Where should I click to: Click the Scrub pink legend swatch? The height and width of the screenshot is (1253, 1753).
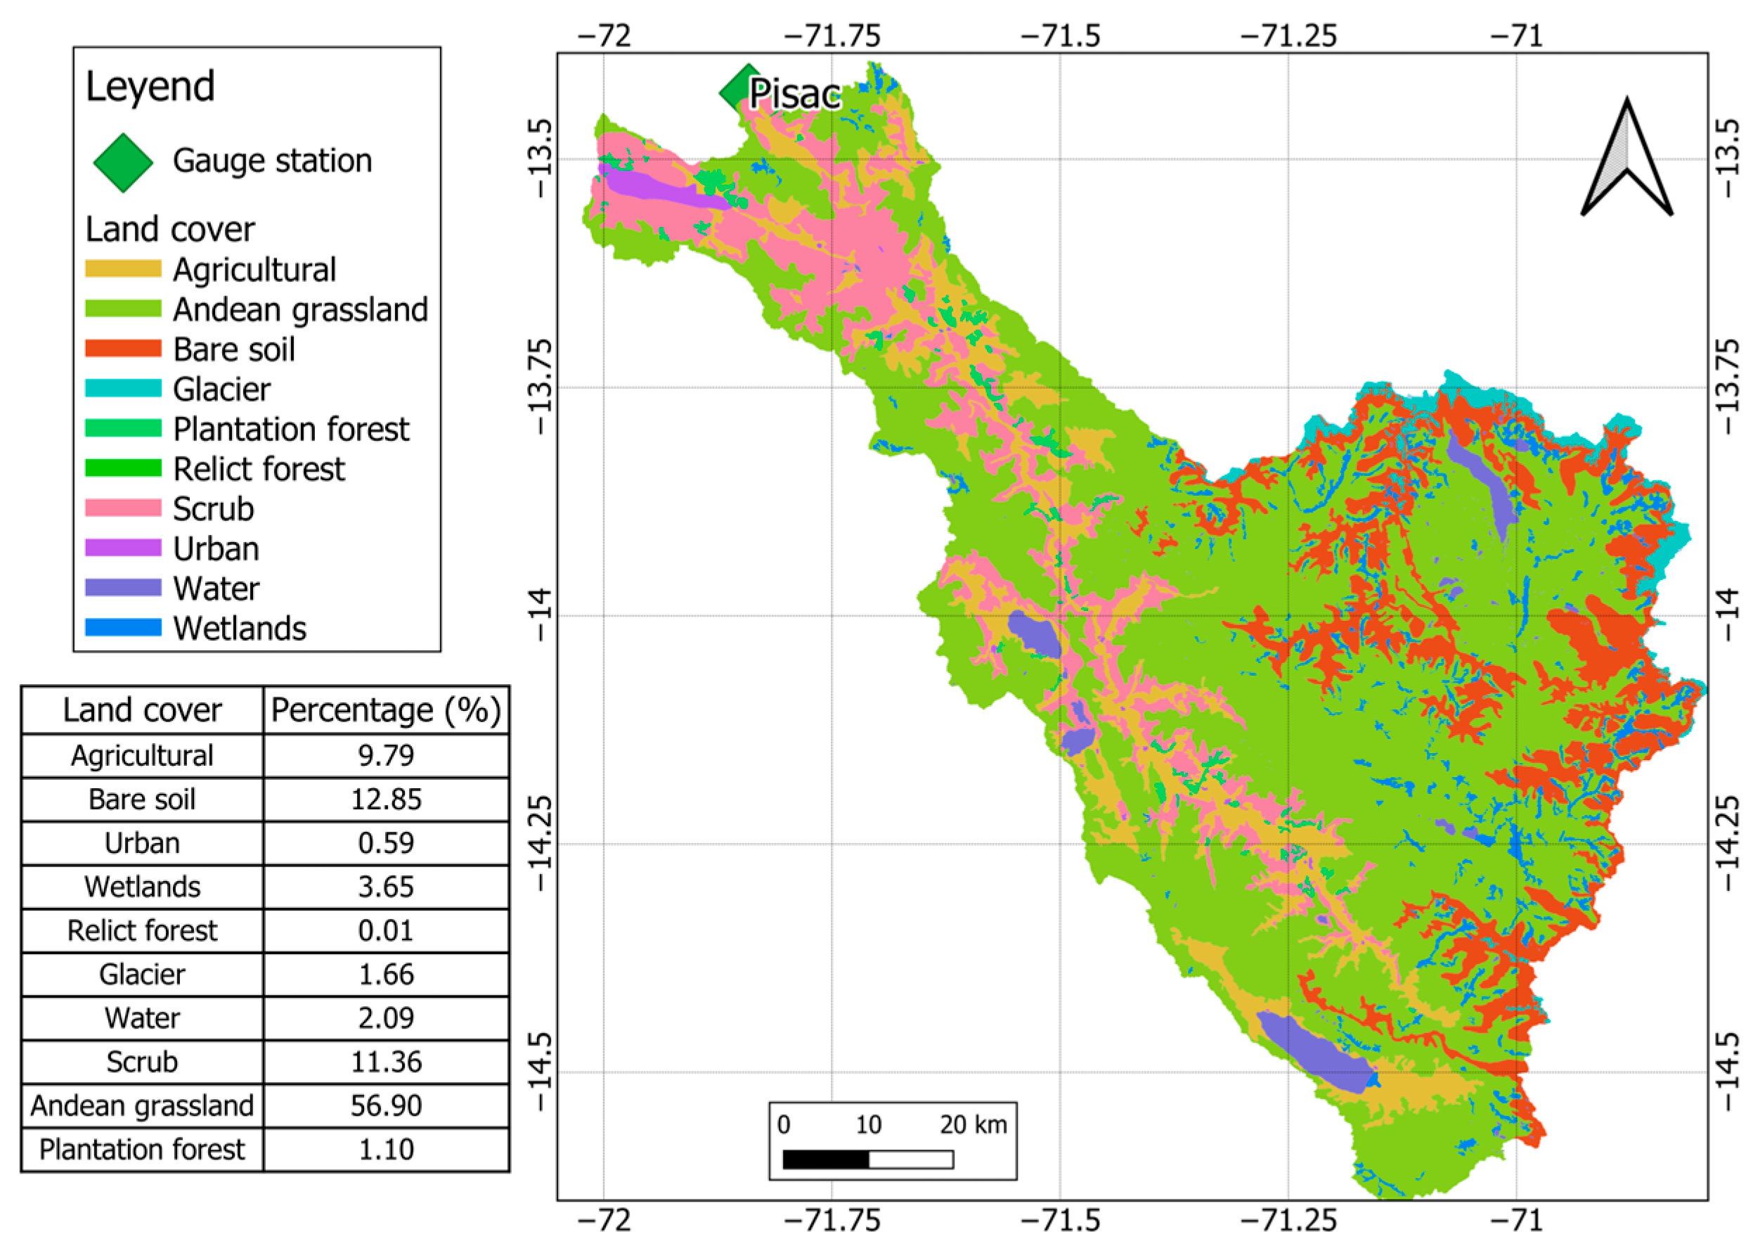pyautogui.click(x=122, y=508)
